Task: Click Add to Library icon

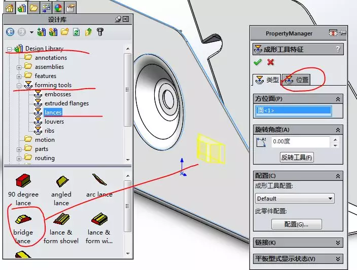Action: coord(42,32)
